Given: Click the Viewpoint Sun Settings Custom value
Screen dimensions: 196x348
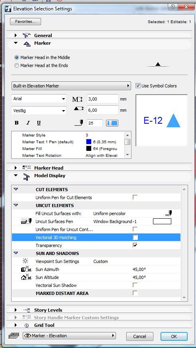Looking at the screenshot, I should [x=100, y=261].
